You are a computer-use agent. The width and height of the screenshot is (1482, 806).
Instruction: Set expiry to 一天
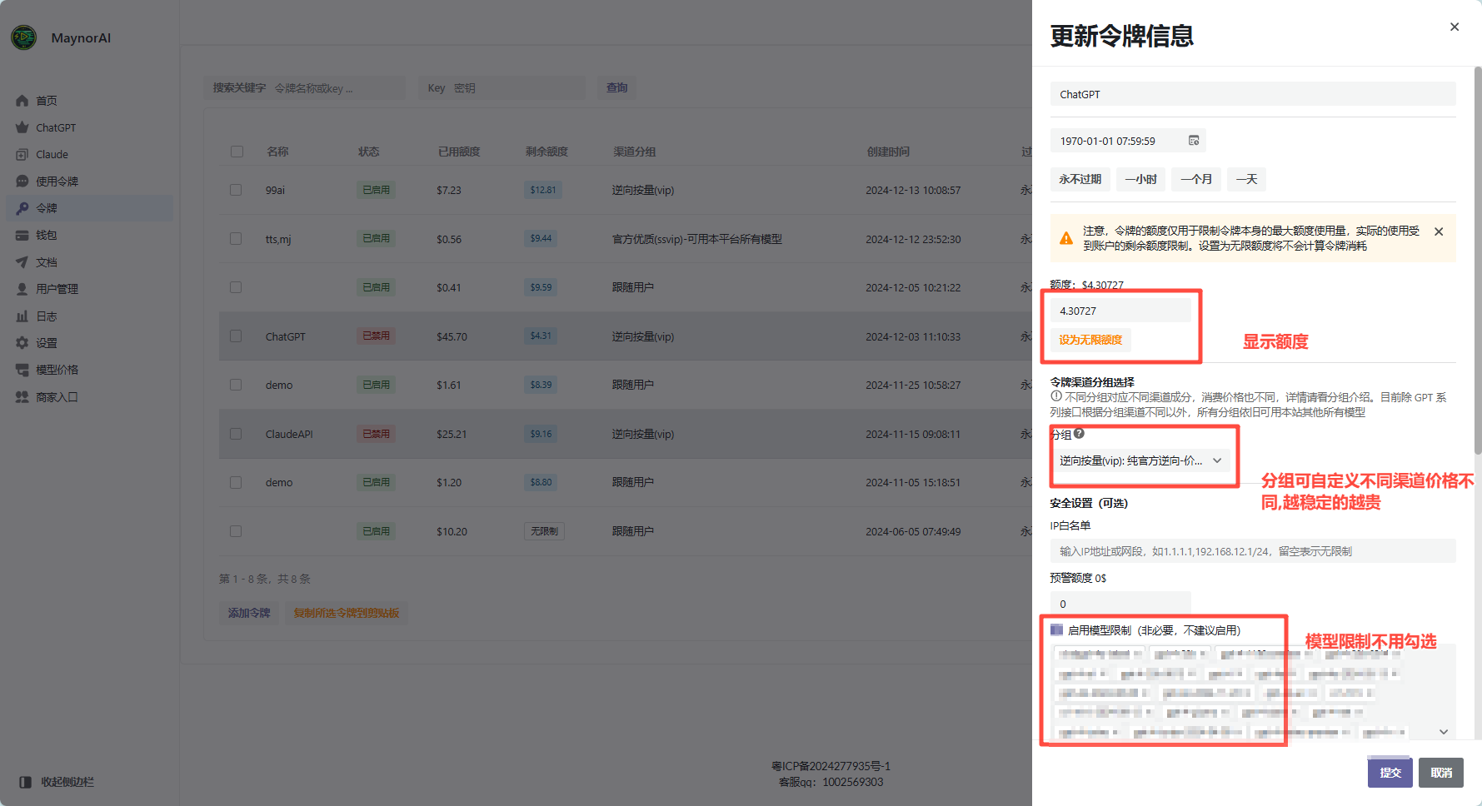1246,179
